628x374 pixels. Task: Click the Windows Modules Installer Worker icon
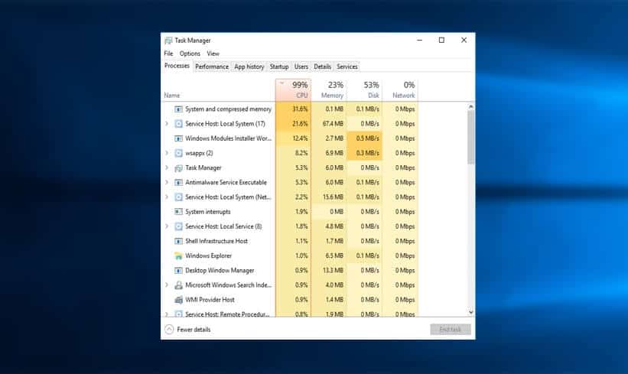coord(179,138)
